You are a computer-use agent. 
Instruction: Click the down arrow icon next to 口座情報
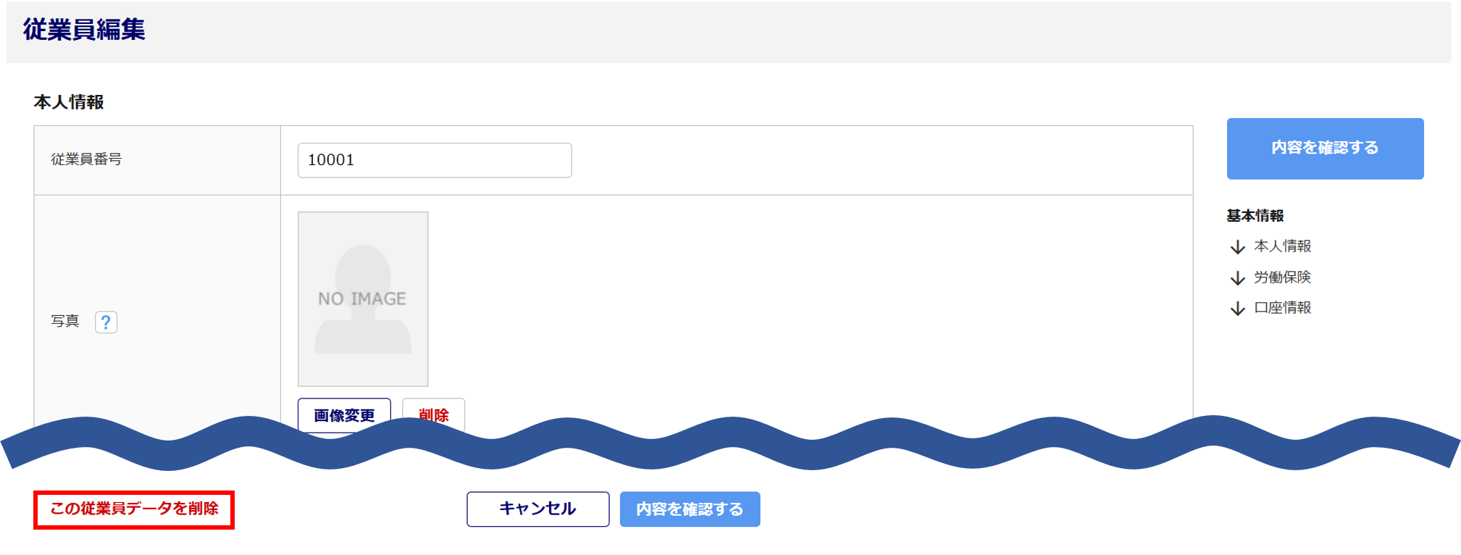tap(1237, 309)
